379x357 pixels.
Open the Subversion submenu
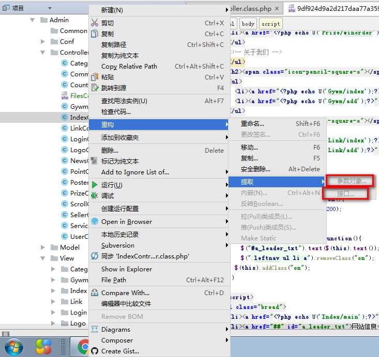click(x=159, y=246)
